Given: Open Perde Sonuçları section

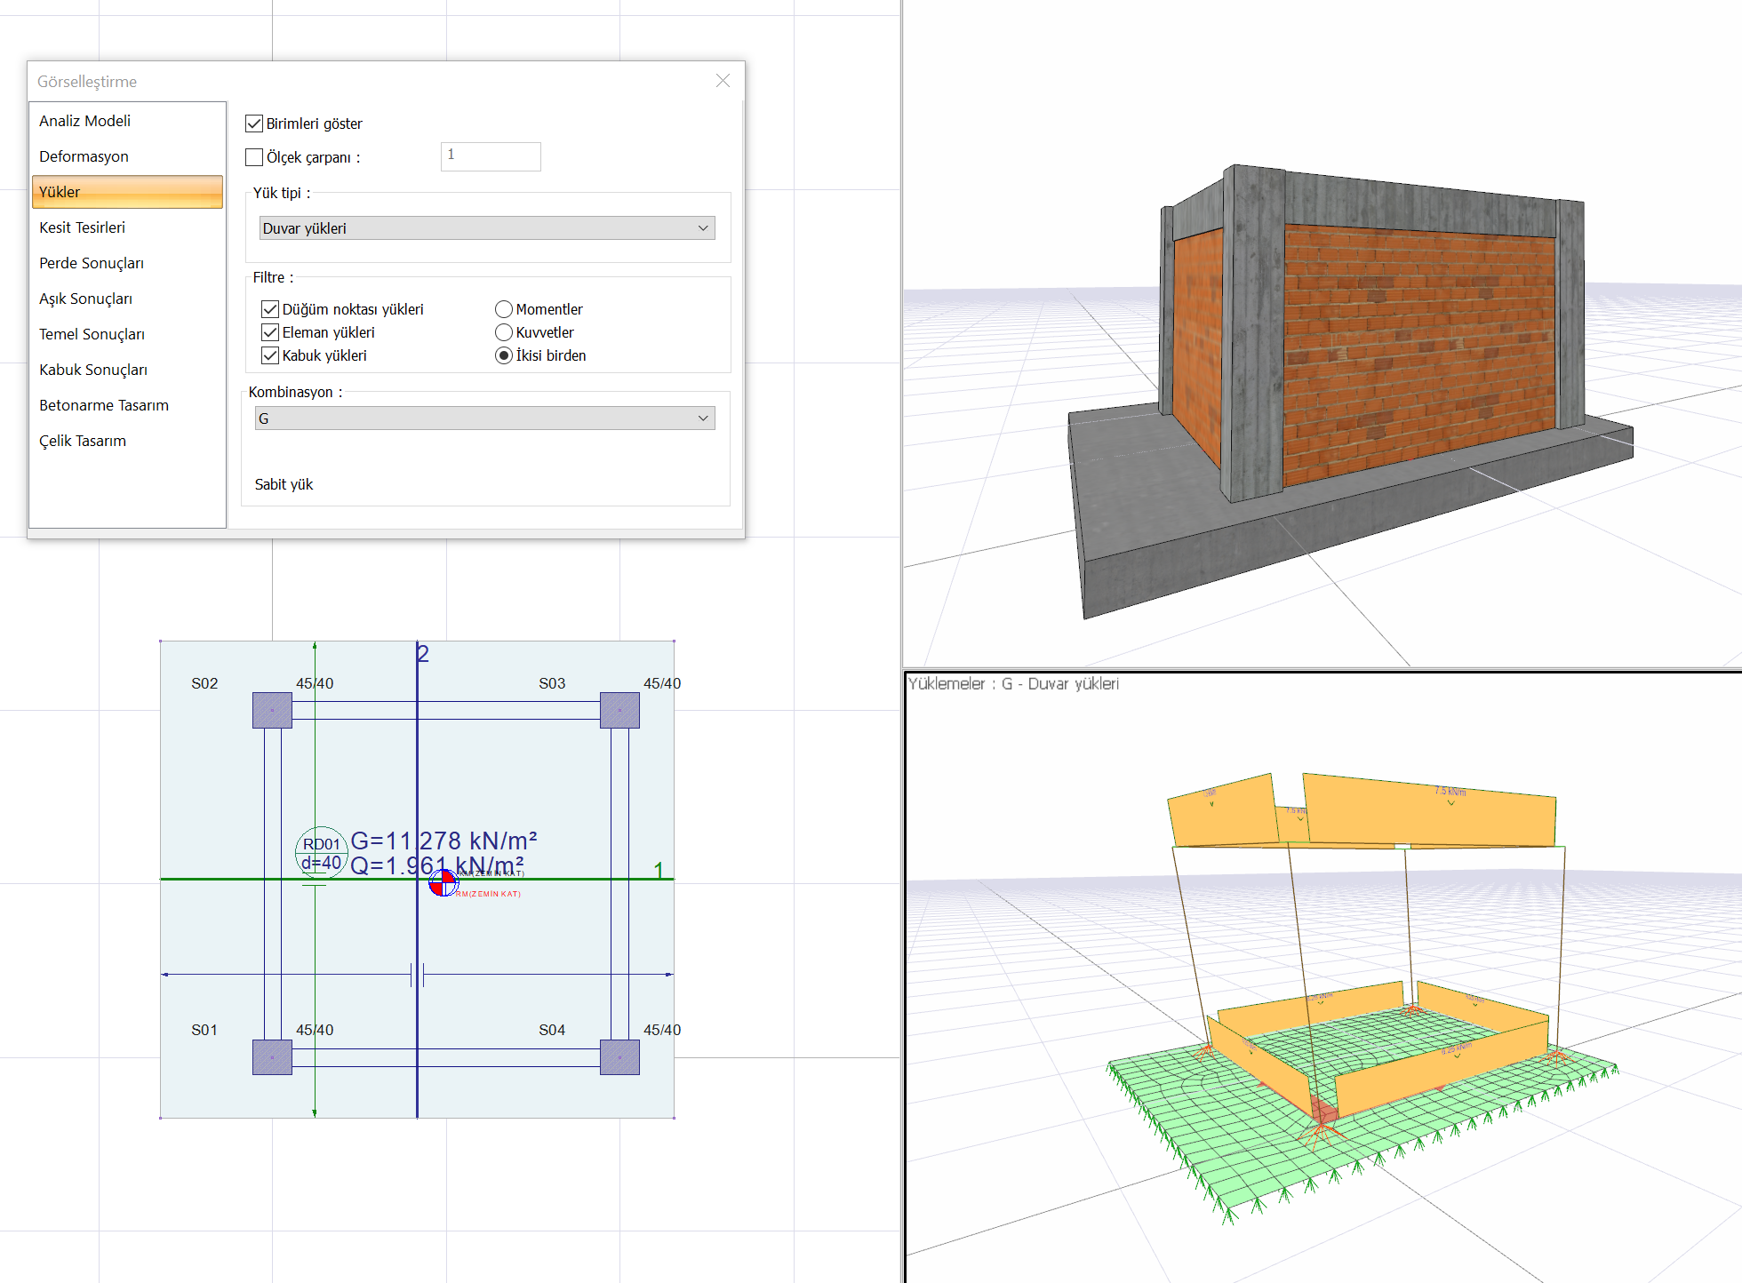Looking at the screenshot, I should click(127, 263).
